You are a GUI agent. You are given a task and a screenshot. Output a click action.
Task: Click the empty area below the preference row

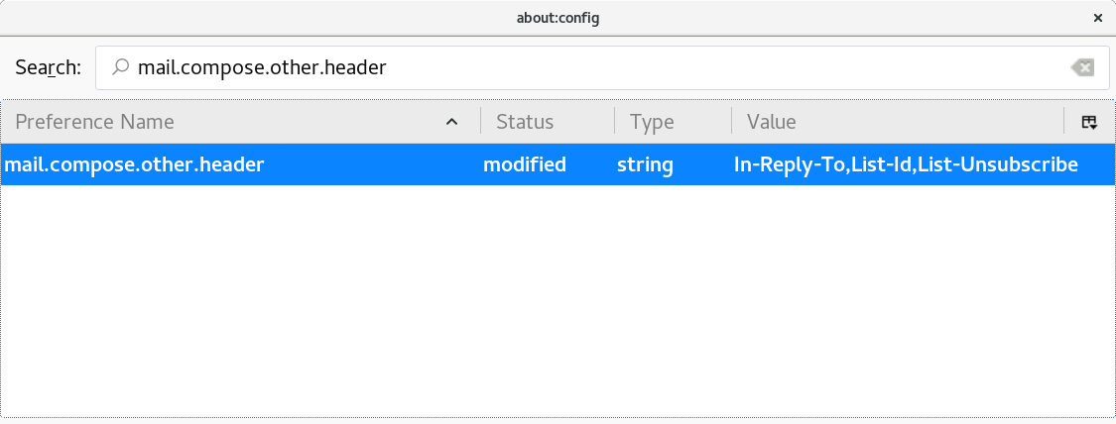(558, 301)
